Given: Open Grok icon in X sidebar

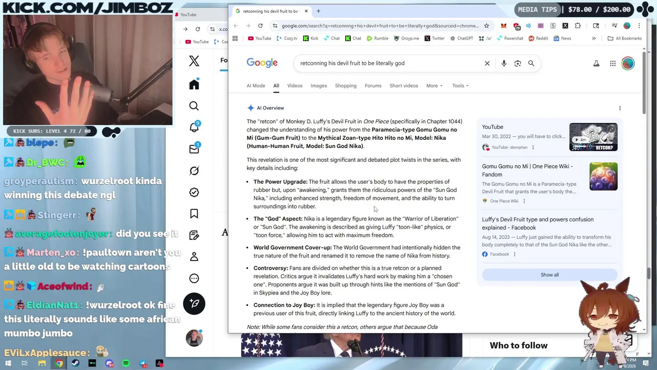Looking at the screenshot, I should pos(194,171).
